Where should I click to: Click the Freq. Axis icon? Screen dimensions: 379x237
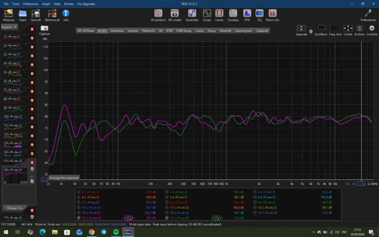(x=335, y=30)
